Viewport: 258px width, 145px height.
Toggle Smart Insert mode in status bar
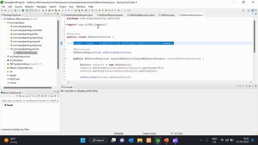tap(150, 133)
